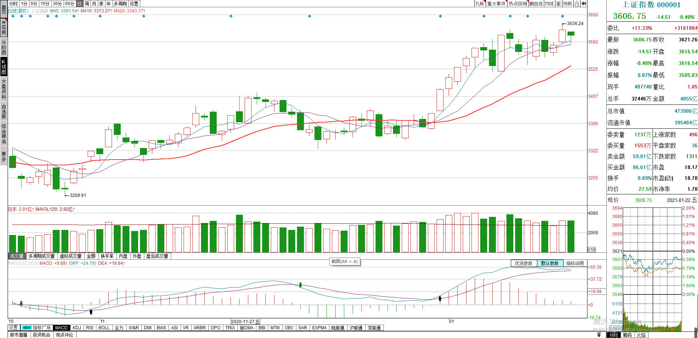Select the 筹码 tab in right panel

point(627,335)
